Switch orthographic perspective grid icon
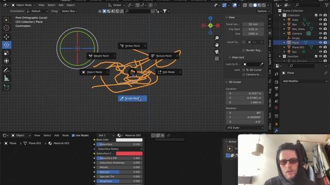This screenshot has width=330, height=185. click(217, 59)
